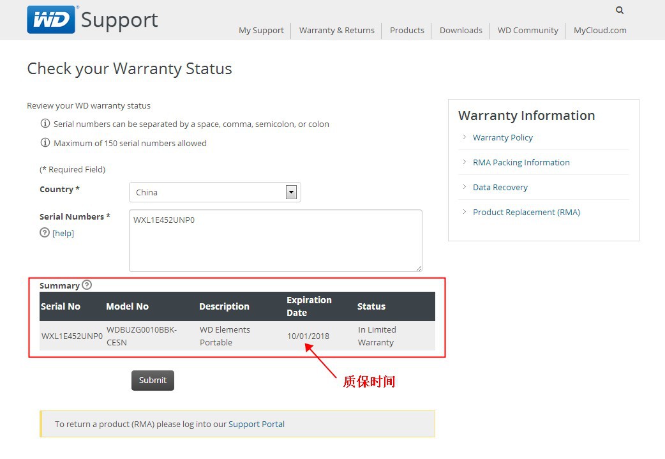
Task: Select serial WXL1E452UNP0 in summary table
Action: (72, 336)
